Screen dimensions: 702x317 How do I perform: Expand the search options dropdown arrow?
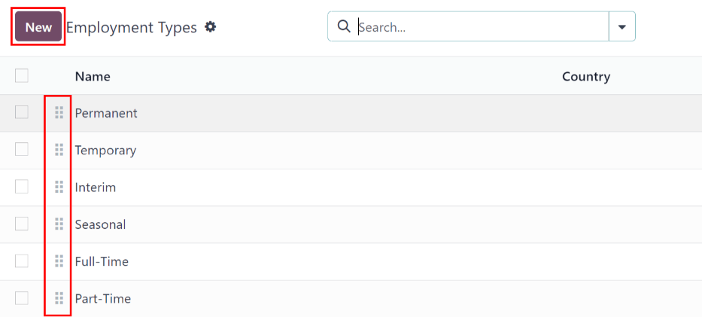[x=621, y=26]
